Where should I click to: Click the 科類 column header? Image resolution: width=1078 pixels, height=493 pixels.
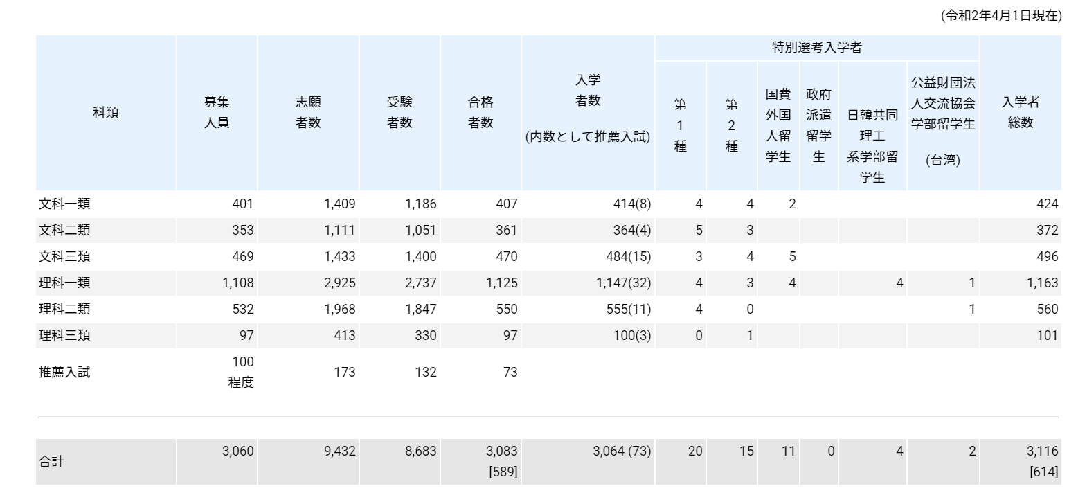(106, 113)
